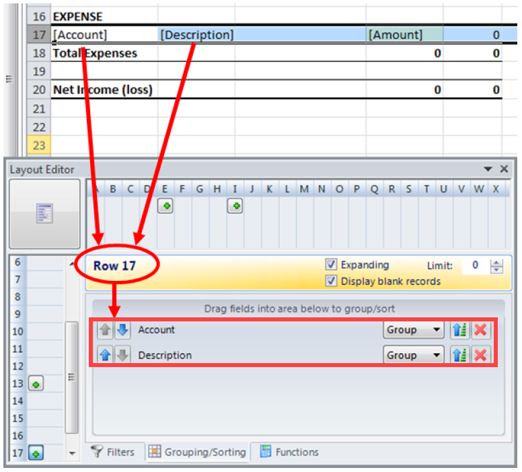Toggle the Expanding checkbox
The width and height of the screenshot is (522, 472).
[331, 265]
